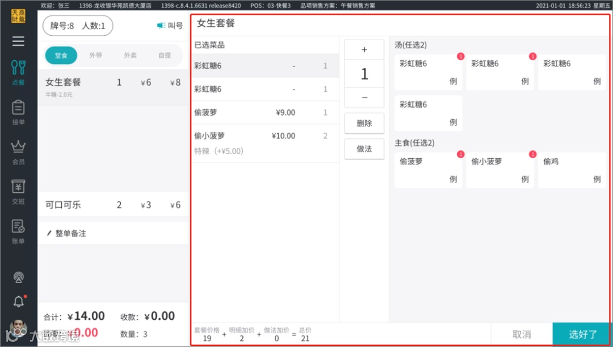Click the 收款 ¥0.00 amount
Viewport: 613px width, 347px height.
(x=148, y=316)
